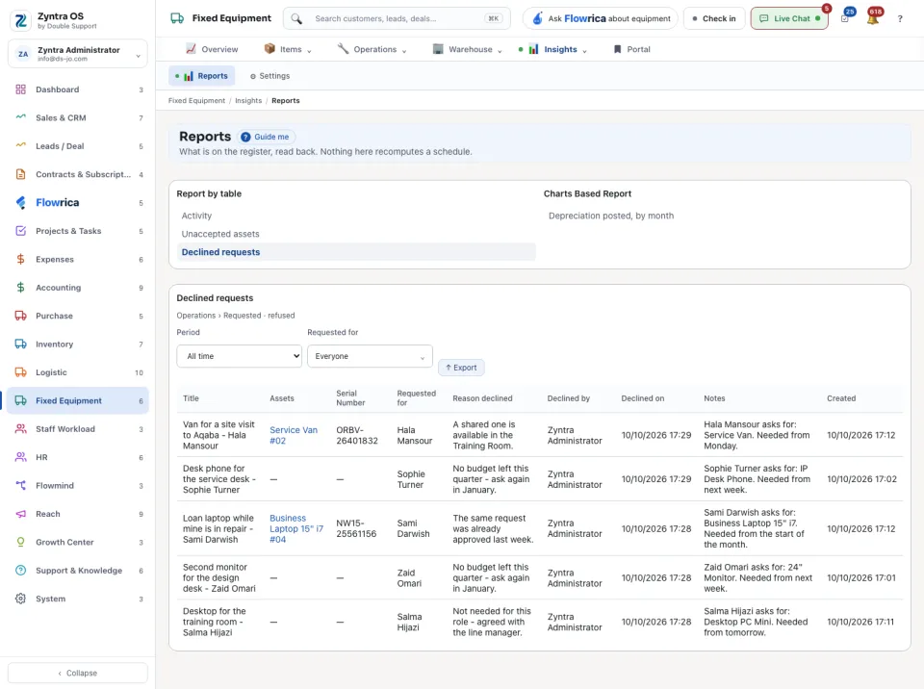This screenshot has height=689, width=924.
Task: Click Projects & Tasks icon
Action: point(20,230)
